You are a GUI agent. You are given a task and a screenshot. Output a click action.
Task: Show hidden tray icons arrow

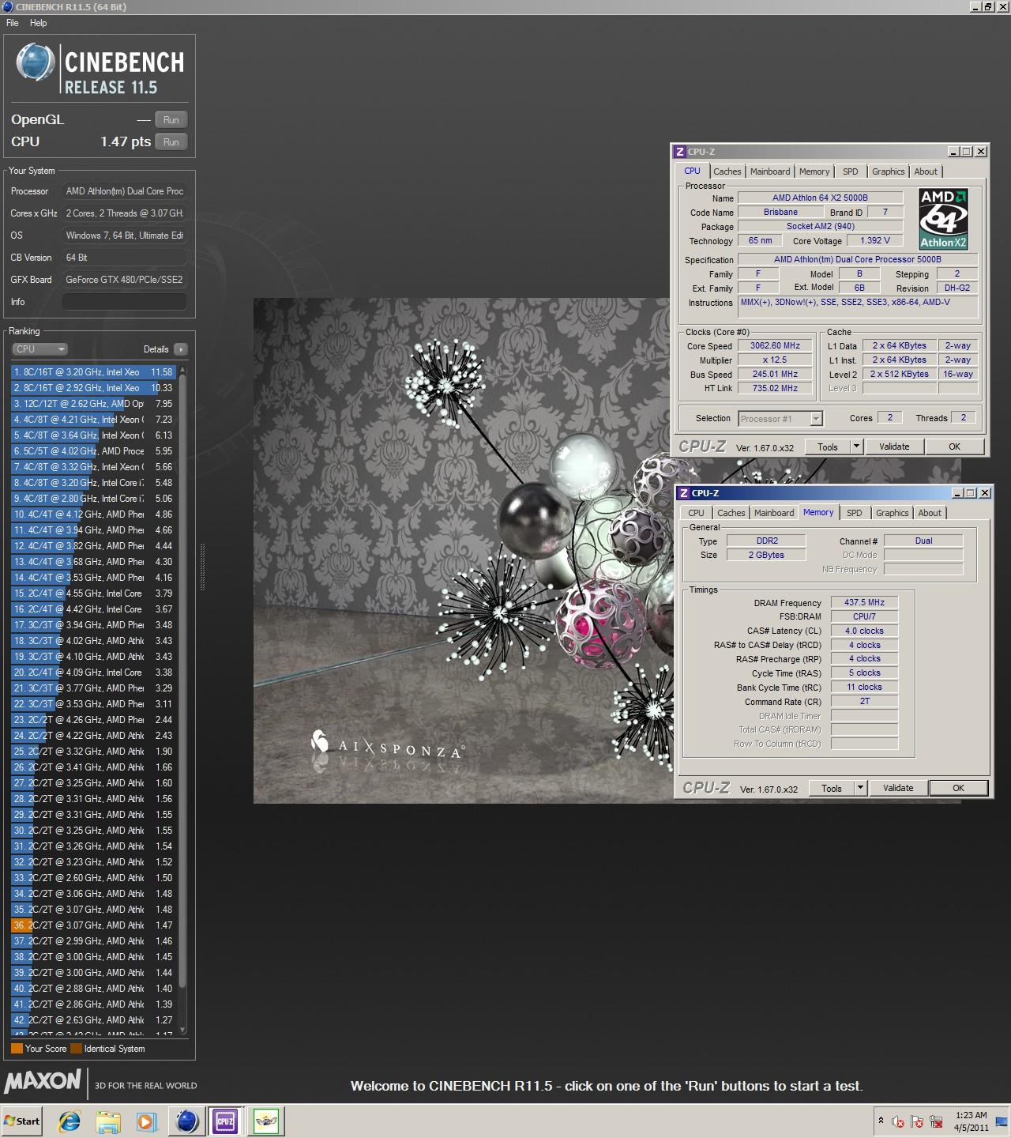point(881,1121)
